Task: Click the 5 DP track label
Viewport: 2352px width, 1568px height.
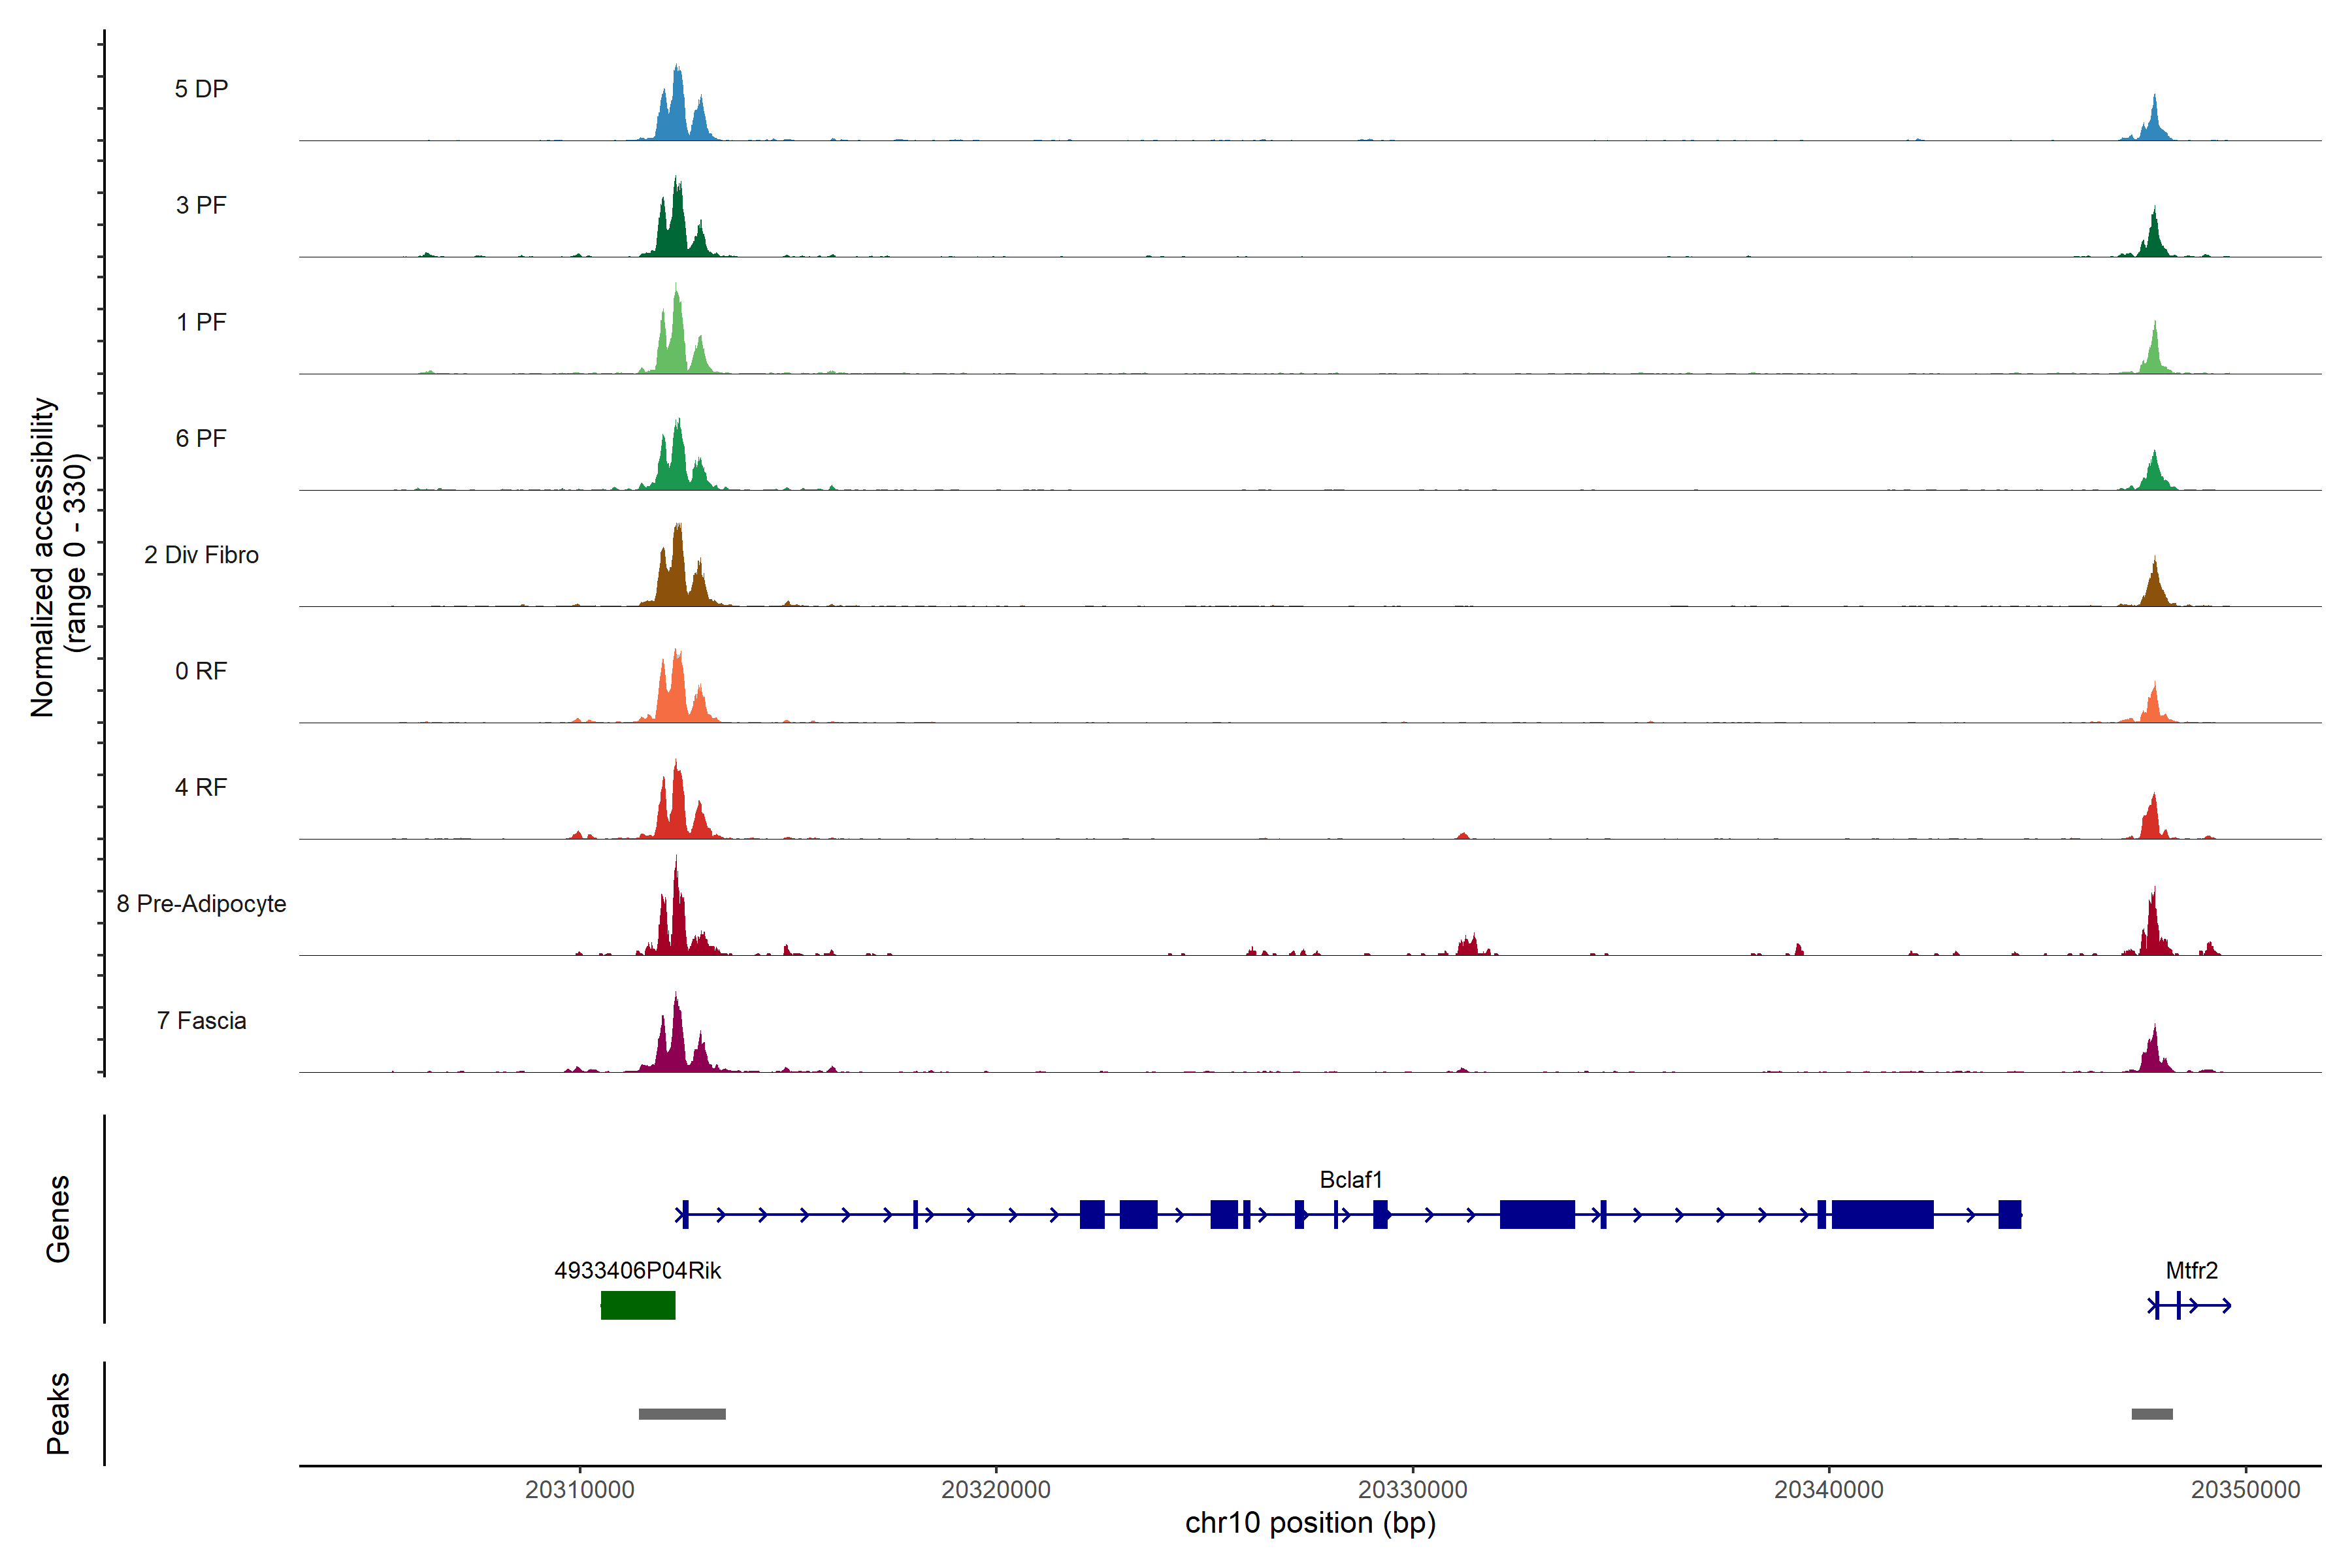Action: [201, 89]
